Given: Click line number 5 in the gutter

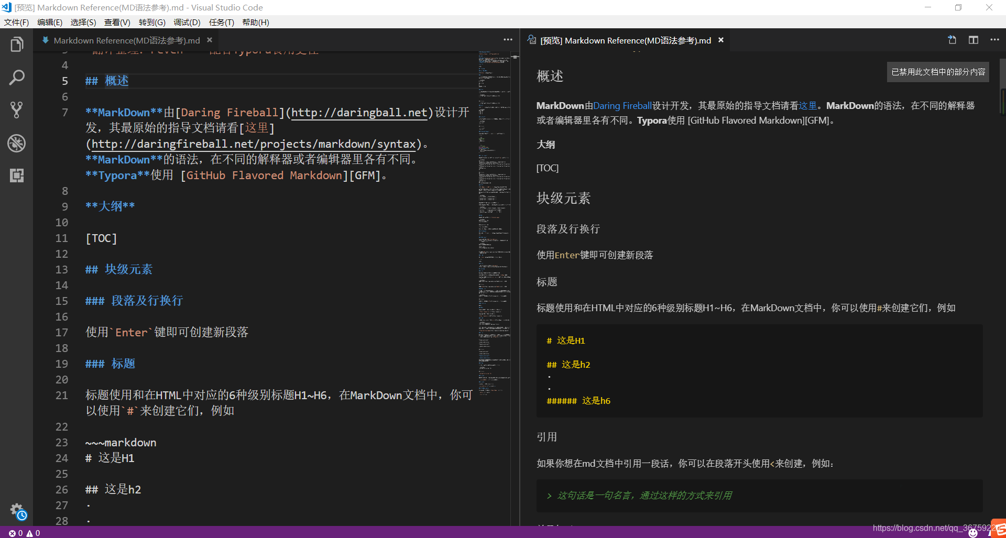Looking at the screenshot, I should 65,81.
